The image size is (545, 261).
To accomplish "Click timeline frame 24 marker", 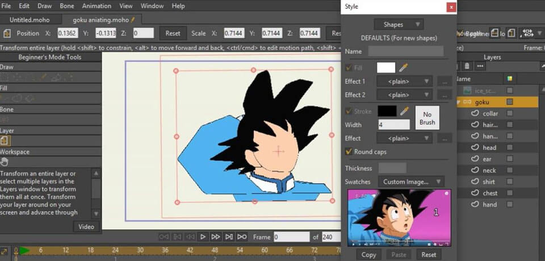I will [115, 250].
